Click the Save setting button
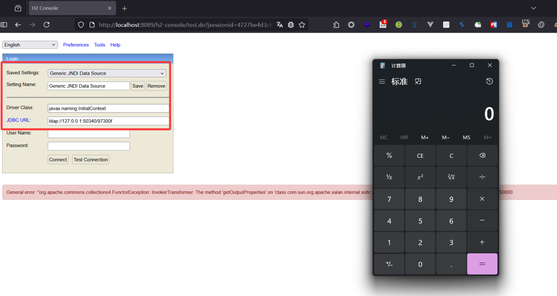557x296 pixels. point(138,86)
